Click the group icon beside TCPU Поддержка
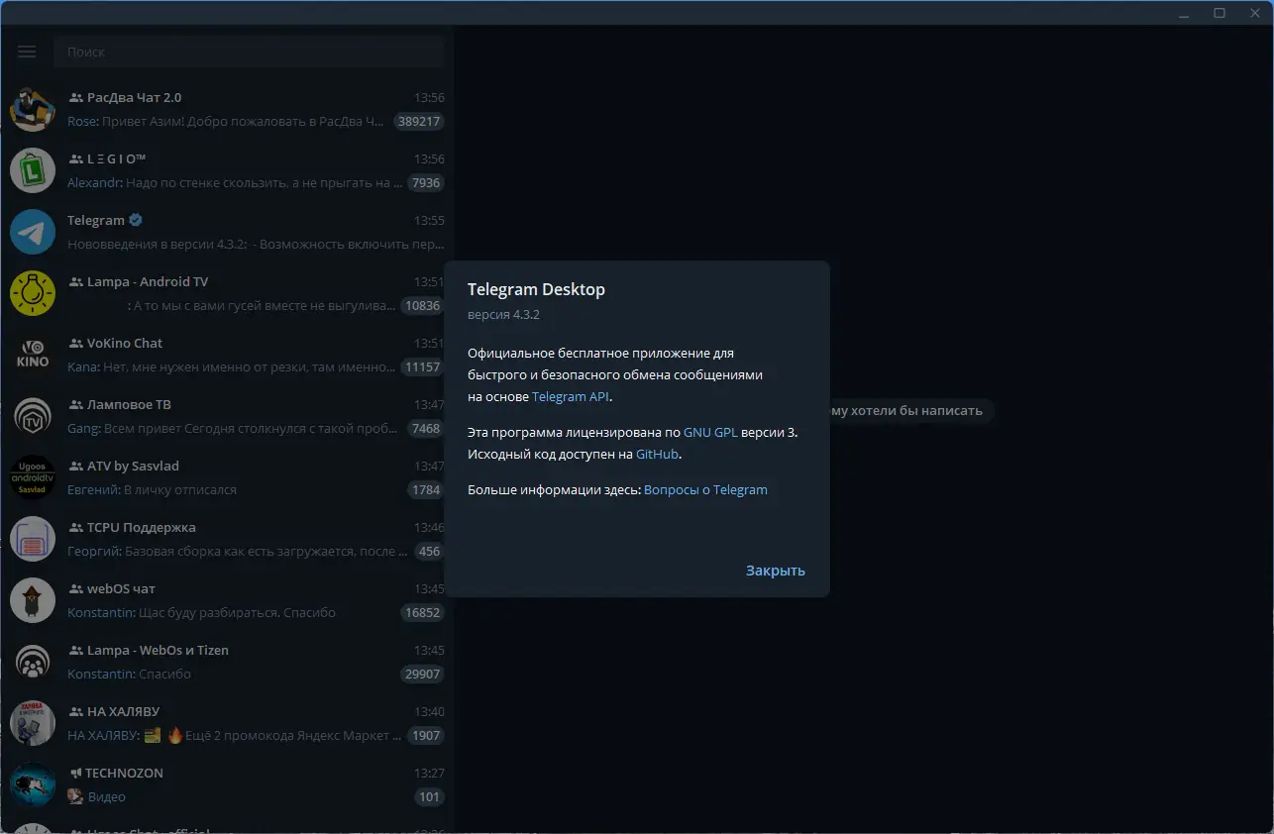Image resolution: width=1274 pixels, height=834 pixels. pyautogui.click(x=75, y=527)
